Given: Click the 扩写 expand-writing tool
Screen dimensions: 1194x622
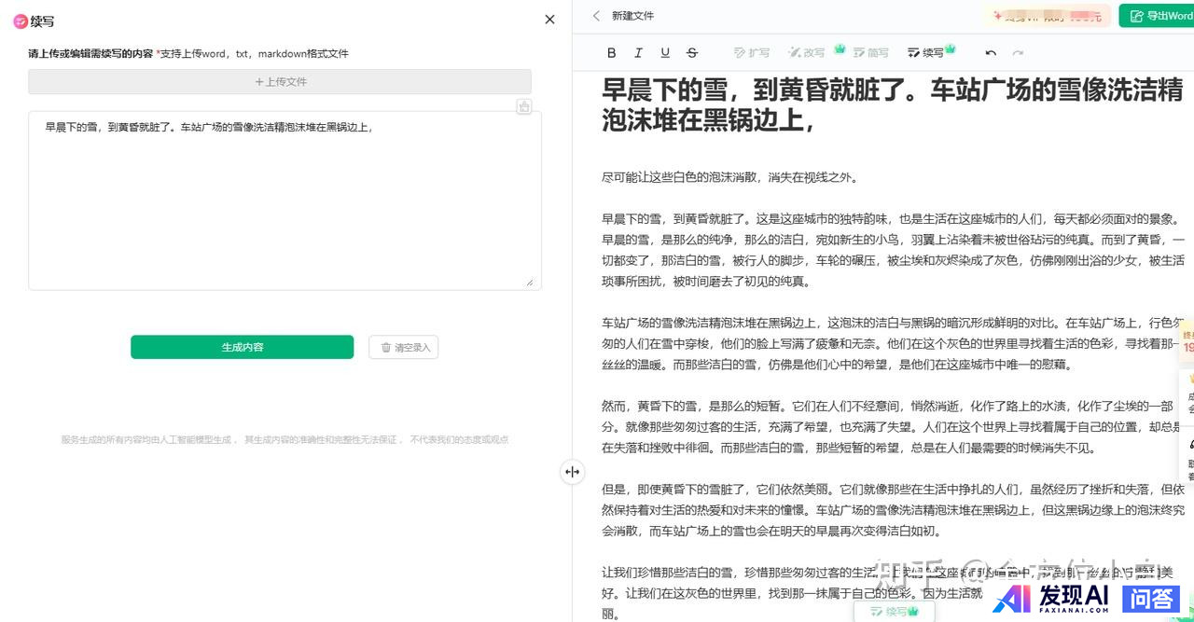Looking at the screenshot, I should pyautogui.click(x=752, y=53).
